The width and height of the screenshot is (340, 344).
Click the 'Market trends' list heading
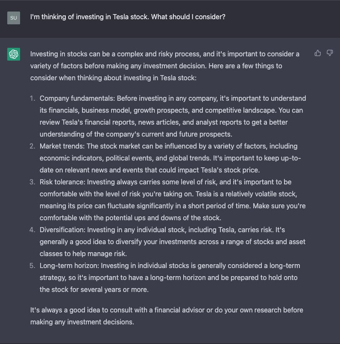click(x=62, y=146)
